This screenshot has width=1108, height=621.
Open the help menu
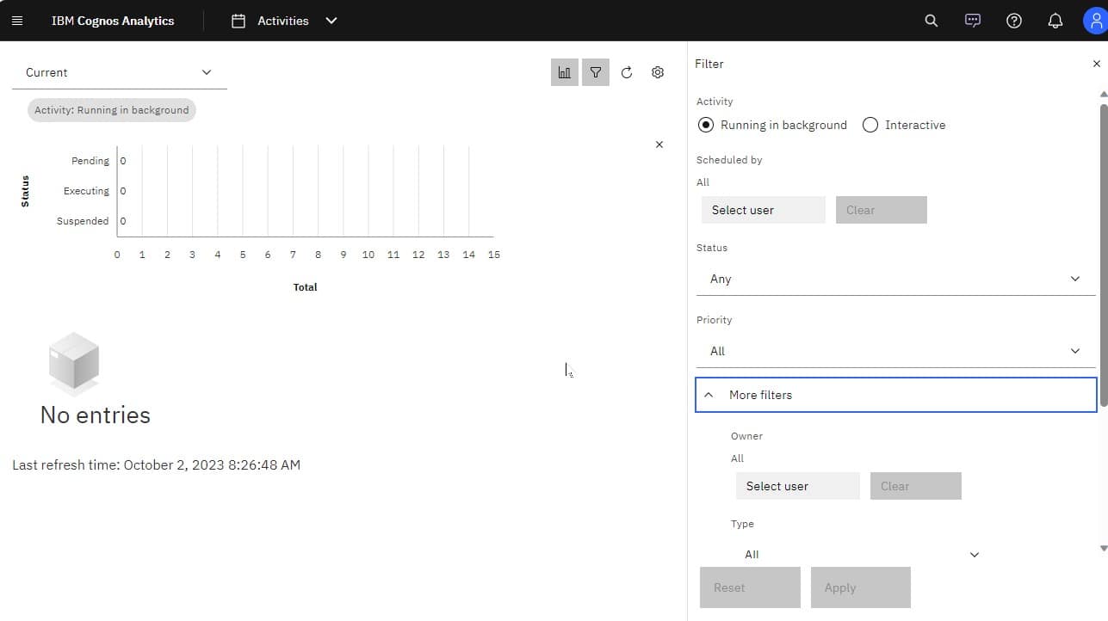pyautogui.click(x=1013, y=20)
